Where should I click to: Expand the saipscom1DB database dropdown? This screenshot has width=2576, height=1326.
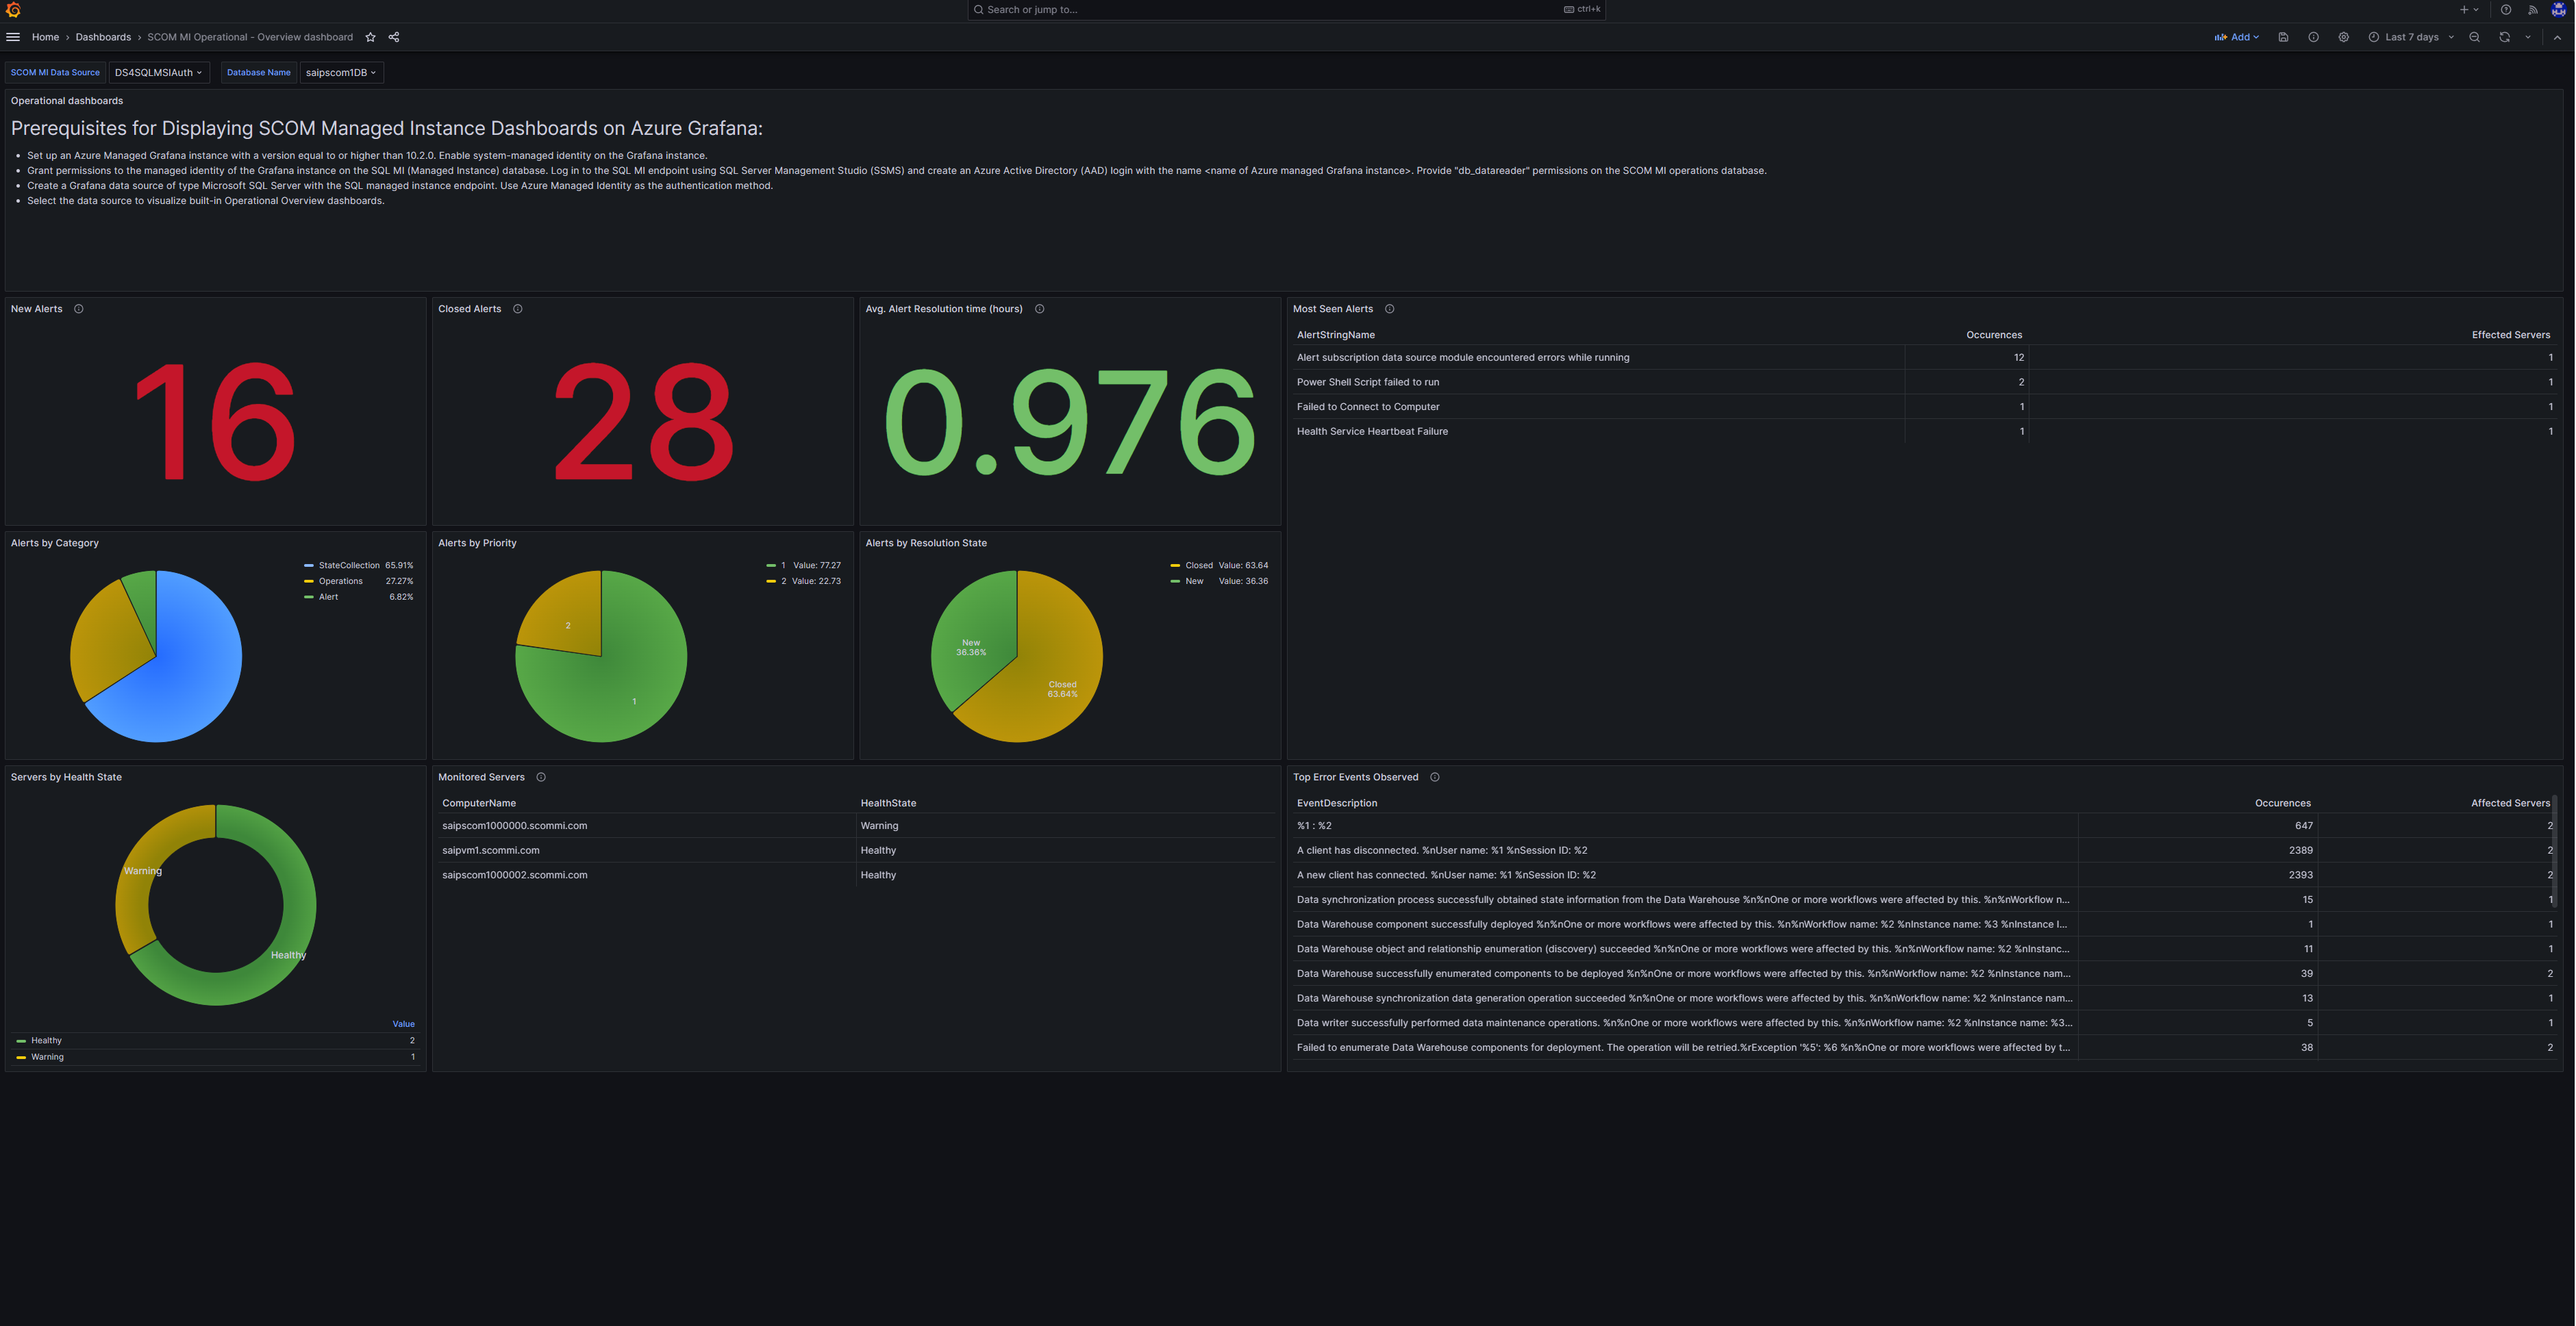click(x=341, y=72)
